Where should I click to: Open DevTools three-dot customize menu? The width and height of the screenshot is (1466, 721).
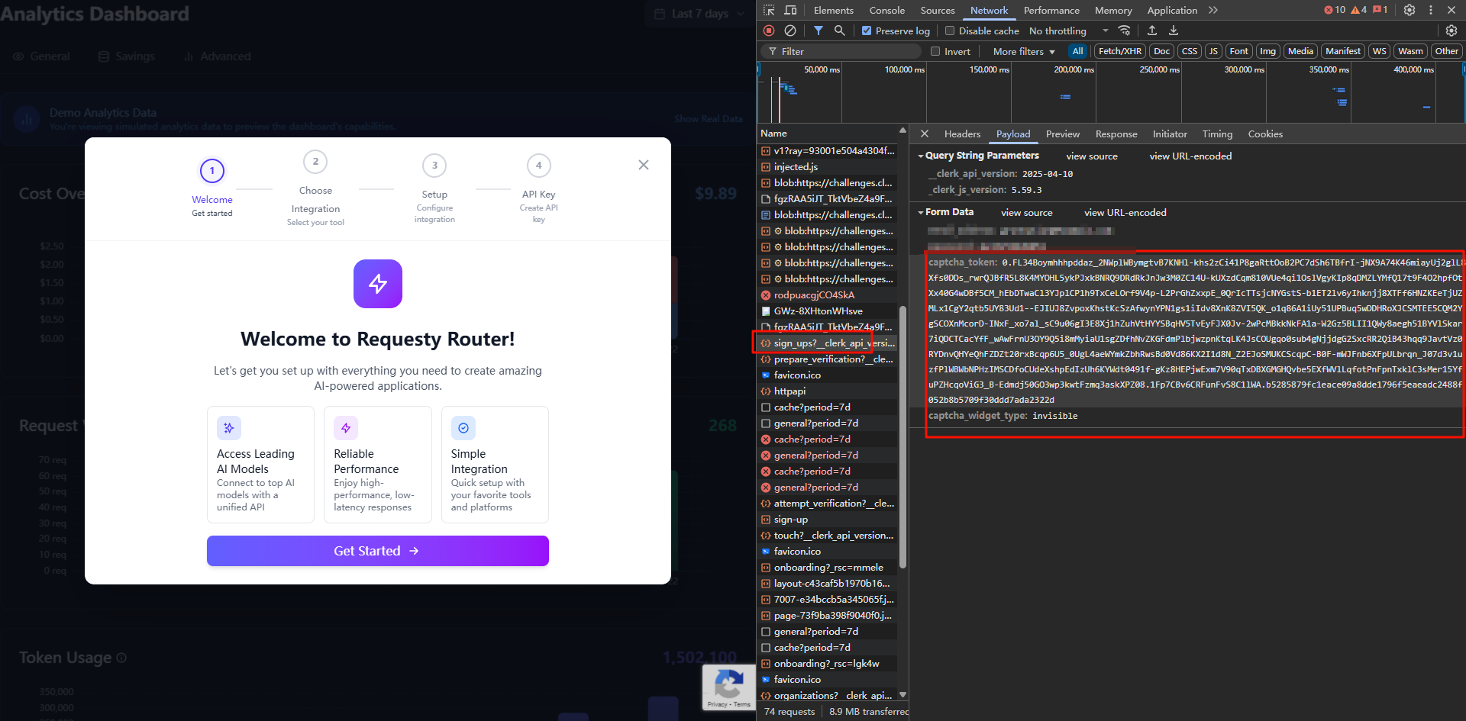point(1431,10)
